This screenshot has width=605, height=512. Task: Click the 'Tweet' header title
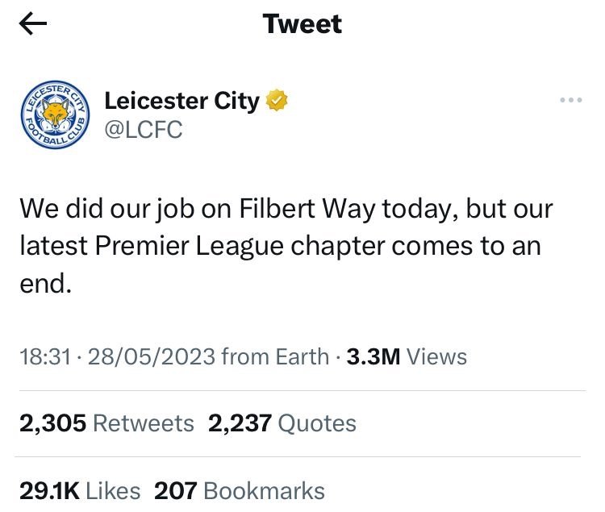point(302,24)
